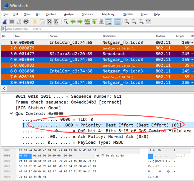Click highlighted 00 00 bytes at 0050

pos(25,156)
